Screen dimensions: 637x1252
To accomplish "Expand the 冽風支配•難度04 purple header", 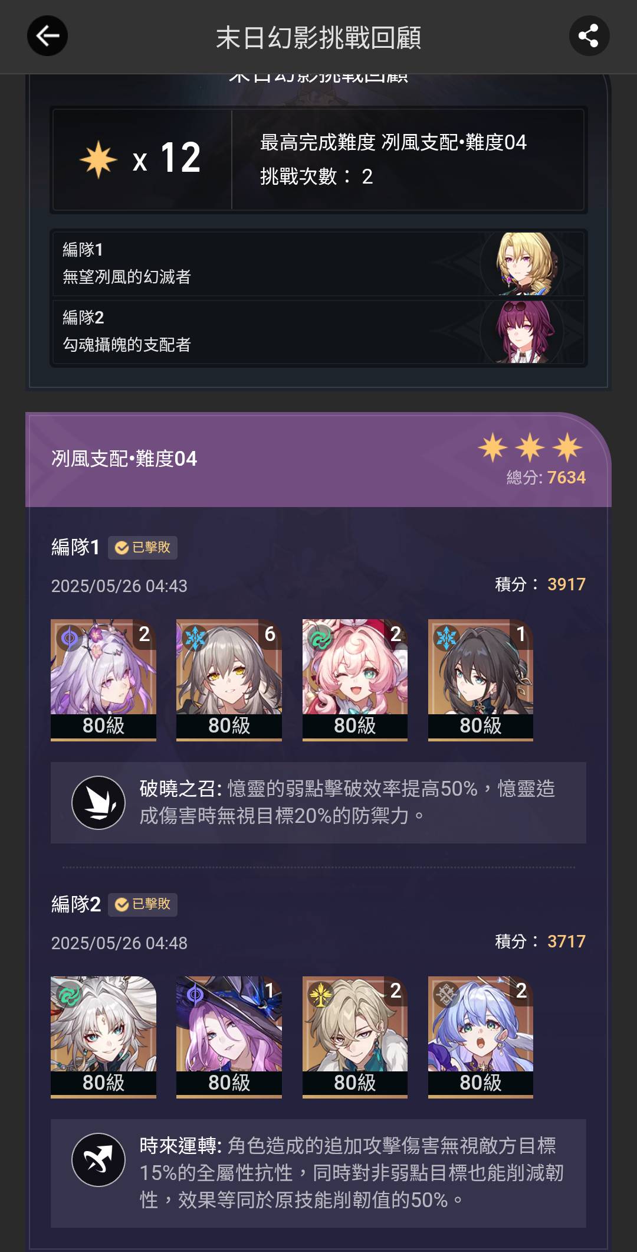I will coord(318,460).
